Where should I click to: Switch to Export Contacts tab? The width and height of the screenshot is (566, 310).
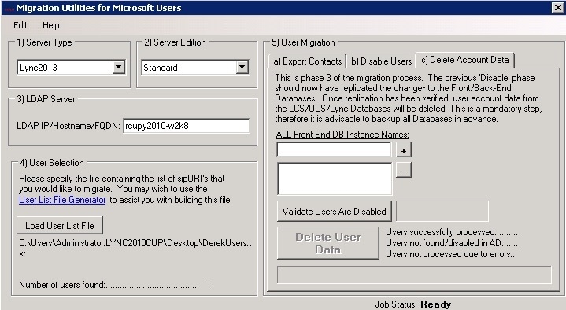pos(308,61)
